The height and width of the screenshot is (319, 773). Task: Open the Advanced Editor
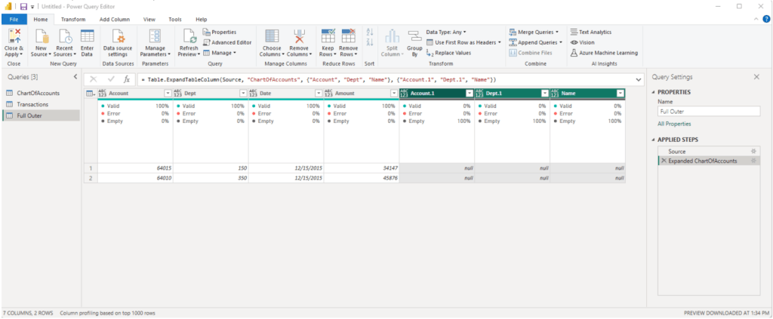coord(227,42)
